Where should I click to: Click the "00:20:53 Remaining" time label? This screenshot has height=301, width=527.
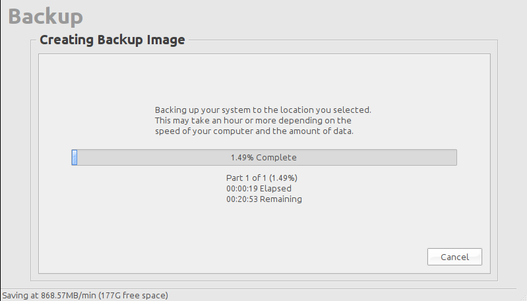pos(264,199)
